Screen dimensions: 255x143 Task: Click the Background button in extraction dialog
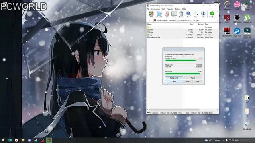pos(174,78)
